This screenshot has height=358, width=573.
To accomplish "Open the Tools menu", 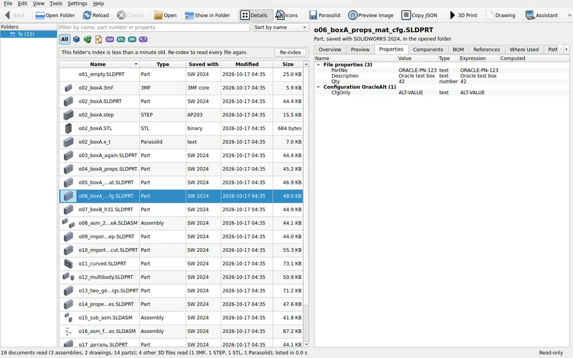I will (x=56, y=4).
